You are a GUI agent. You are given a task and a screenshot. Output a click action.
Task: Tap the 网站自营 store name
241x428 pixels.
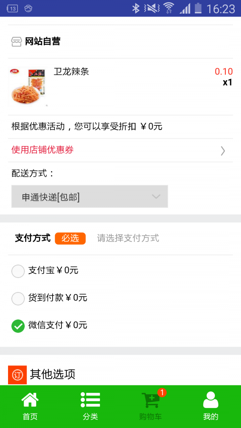pos(43,41)
